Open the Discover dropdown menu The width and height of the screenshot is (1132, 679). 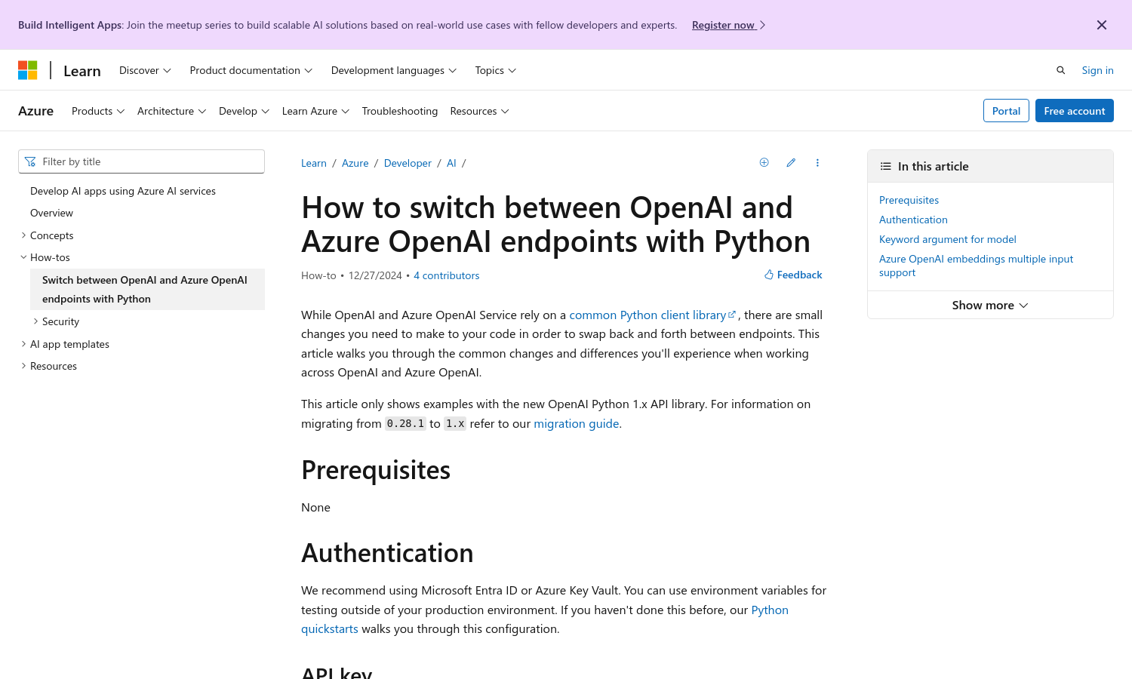pyautogui.click(x=145, y=70)
